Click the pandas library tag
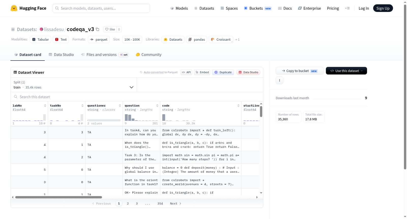The image size is (407, 219). tap(196, 39)
